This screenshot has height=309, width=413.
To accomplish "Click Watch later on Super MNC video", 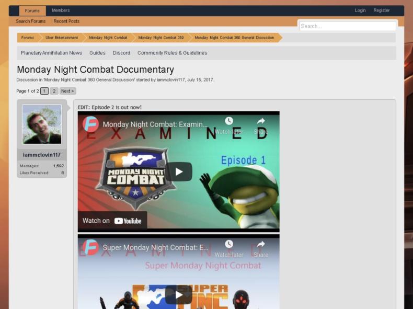I will tap(229, 249).
